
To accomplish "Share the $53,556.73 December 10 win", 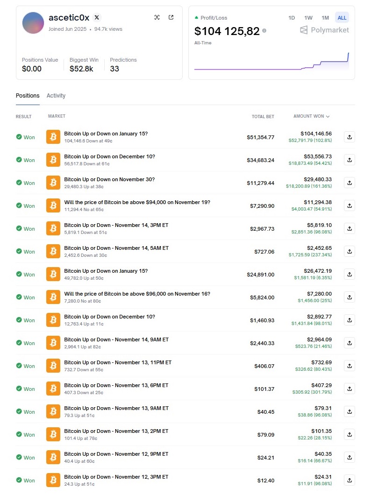I will click(350, 160).
